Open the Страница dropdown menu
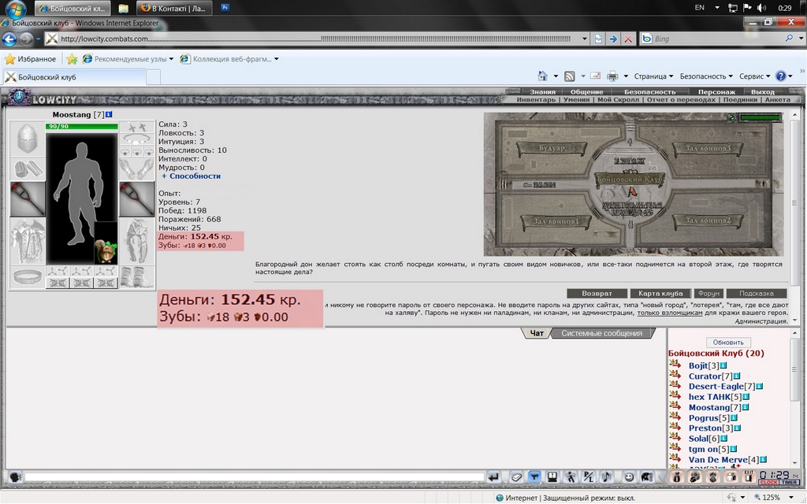 click(653, 76)
